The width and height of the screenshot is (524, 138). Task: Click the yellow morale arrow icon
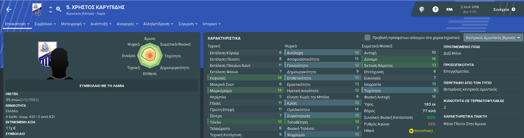point(411,131)
